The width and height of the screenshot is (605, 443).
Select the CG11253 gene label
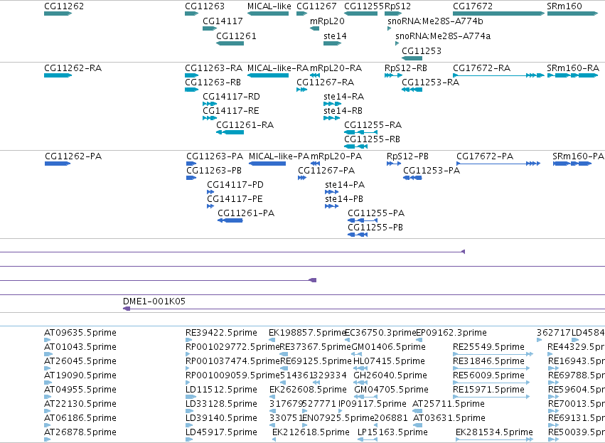(422, 51)
